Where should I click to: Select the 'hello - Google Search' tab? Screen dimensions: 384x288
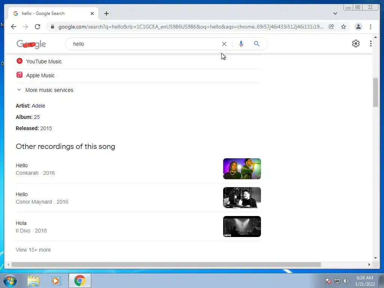click(53, 13)
